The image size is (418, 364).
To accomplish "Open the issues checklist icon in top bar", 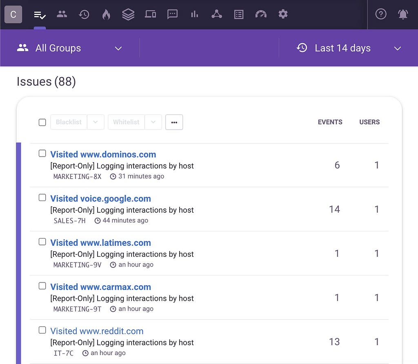I will pos(40,15).
